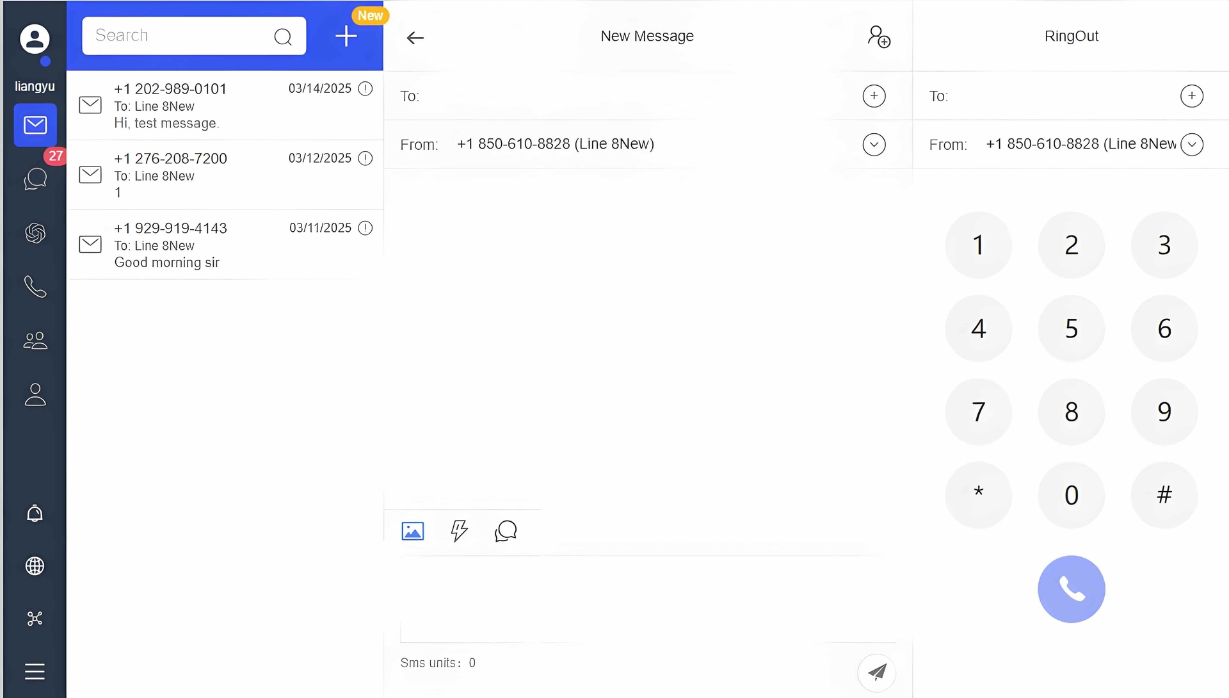Select the SMS messages sidebar tab
Screen dimensions: 1229x698
coord(35,125)
